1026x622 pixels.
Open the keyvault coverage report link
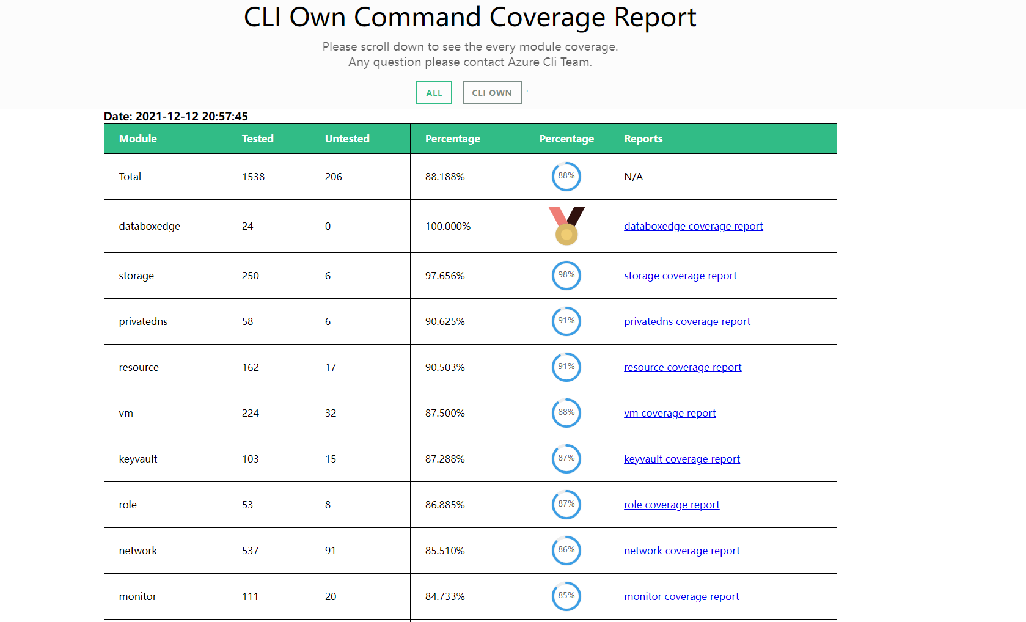[x=682, y=459]
